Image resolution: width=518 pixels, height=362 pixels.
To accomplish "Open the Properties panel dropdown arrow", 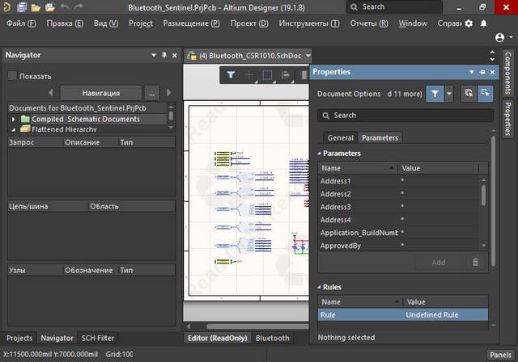I will point(471,72).
